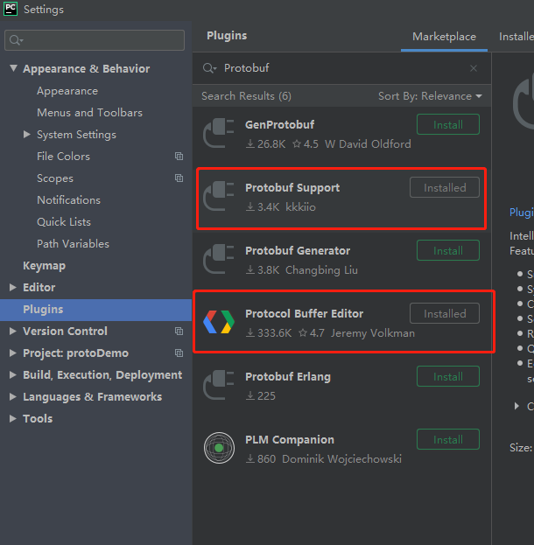534x545 pixels.
Task: Select Keymap in the settings tree
Action: coord(44,266)
